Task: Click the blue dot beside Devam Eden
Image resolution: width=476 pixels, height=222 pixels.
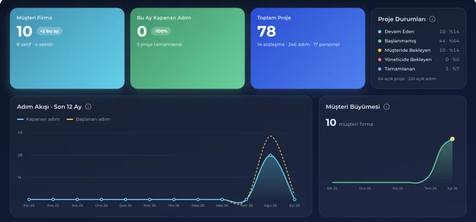Action: click(x=380, y=32)
